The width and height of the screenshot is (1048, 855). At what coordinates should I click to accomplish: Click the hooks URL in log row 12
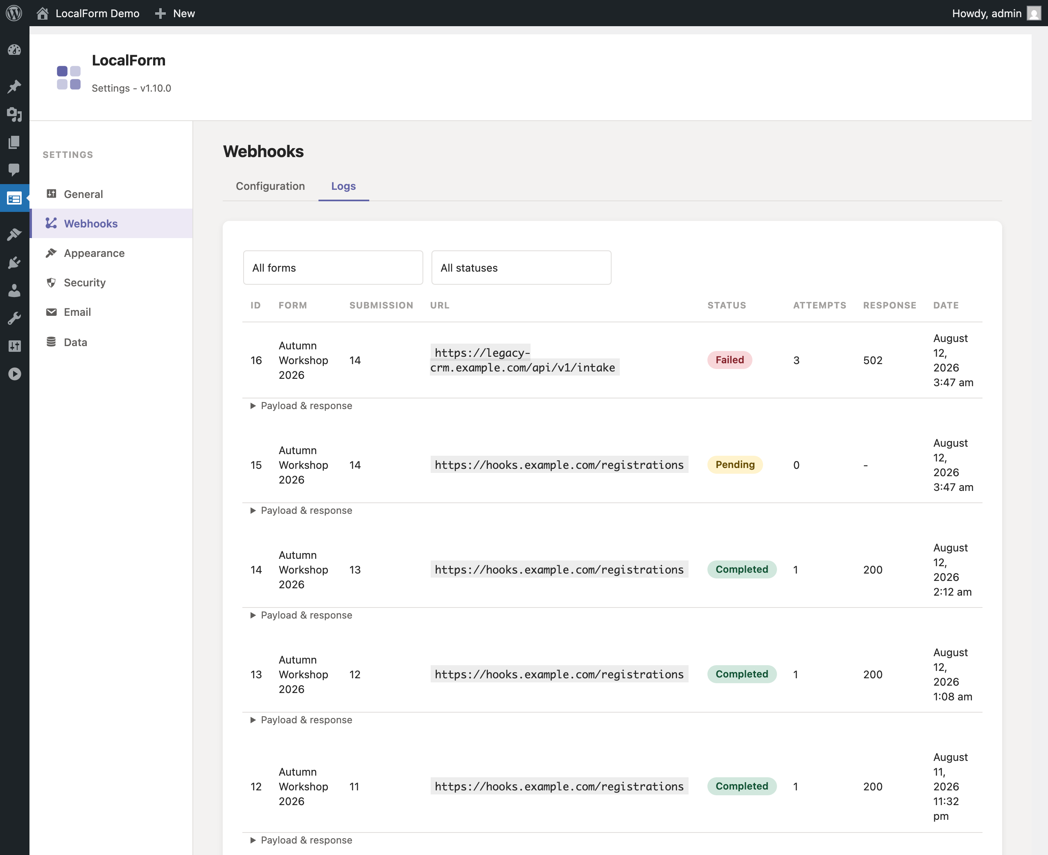559,787
